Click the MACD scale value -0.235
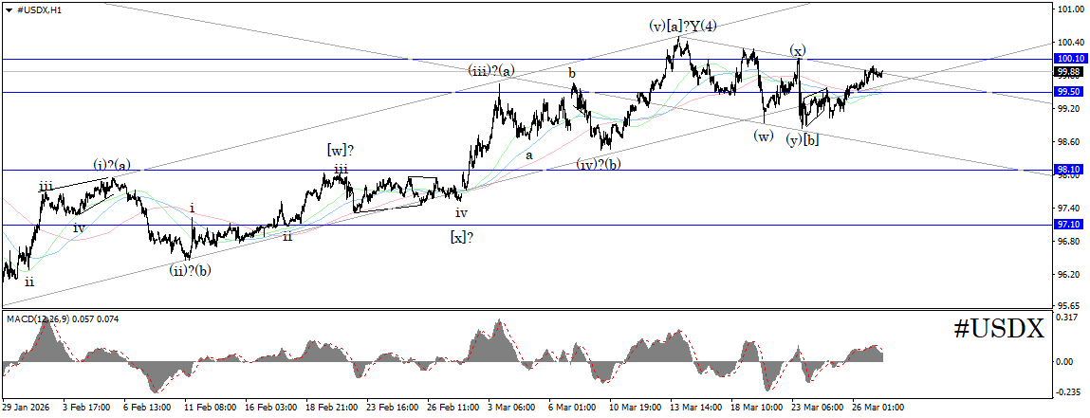 tap(1068, 392)
